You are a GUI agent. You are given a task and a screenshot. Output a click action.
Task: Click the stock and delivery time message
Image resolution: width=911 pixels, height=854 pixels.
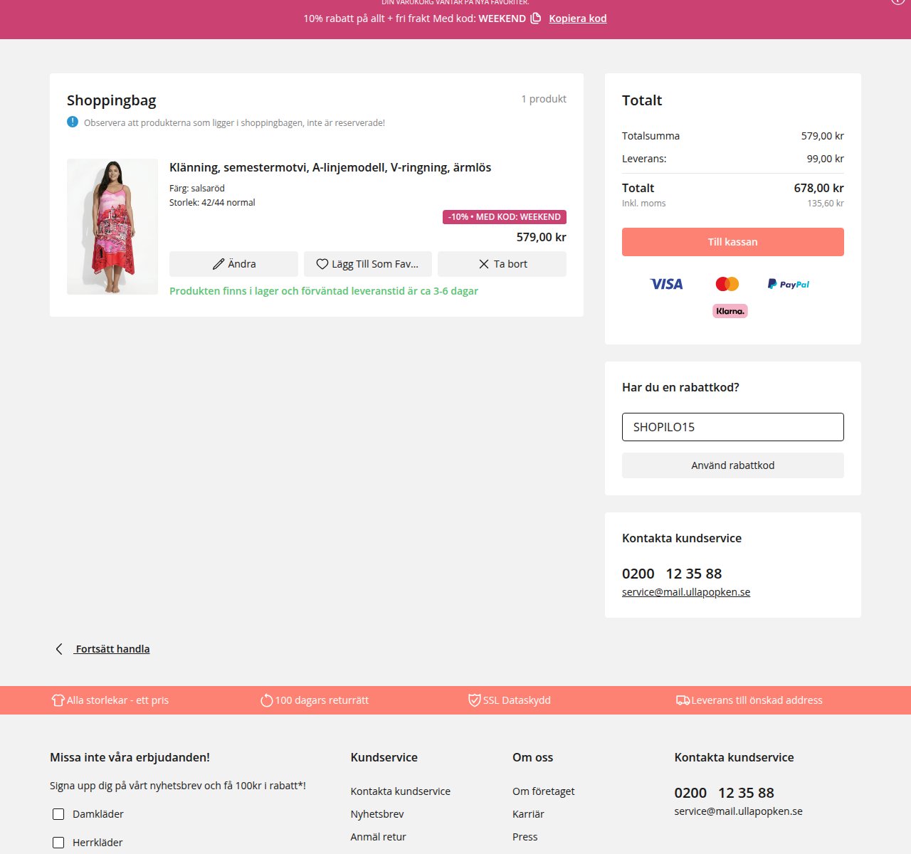pos(324,291)
